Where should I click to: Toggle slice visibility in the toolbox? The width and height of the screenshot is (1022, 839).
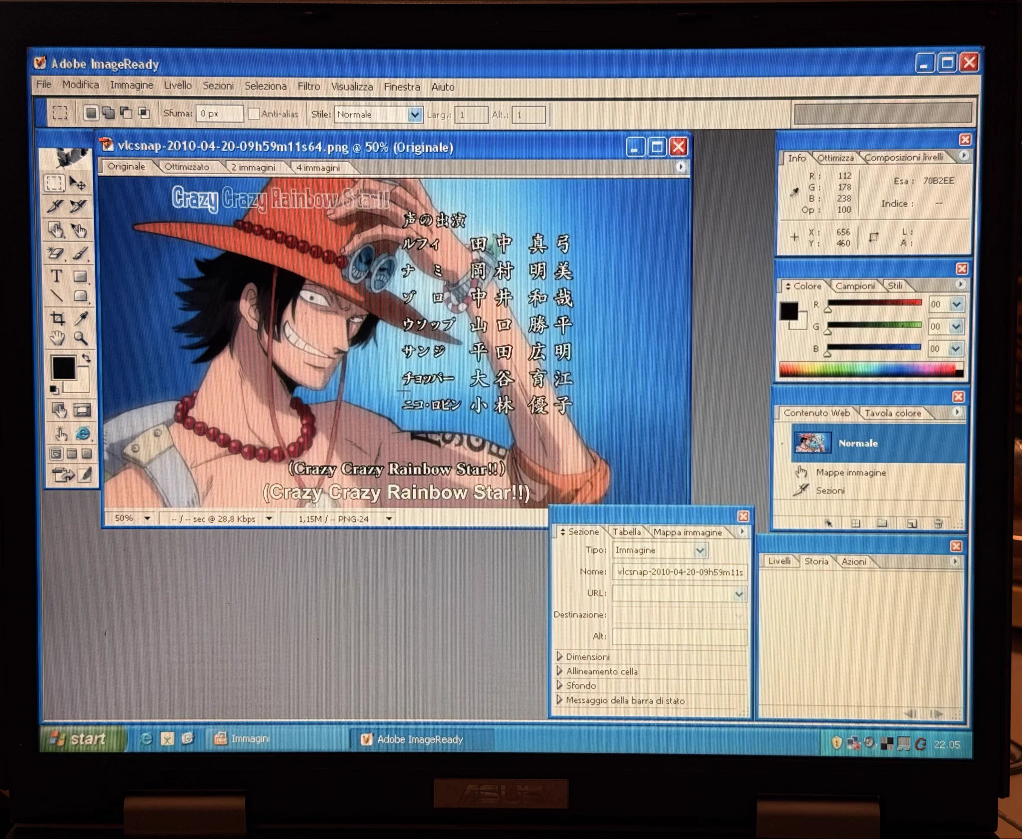click(x=82, y=410)
